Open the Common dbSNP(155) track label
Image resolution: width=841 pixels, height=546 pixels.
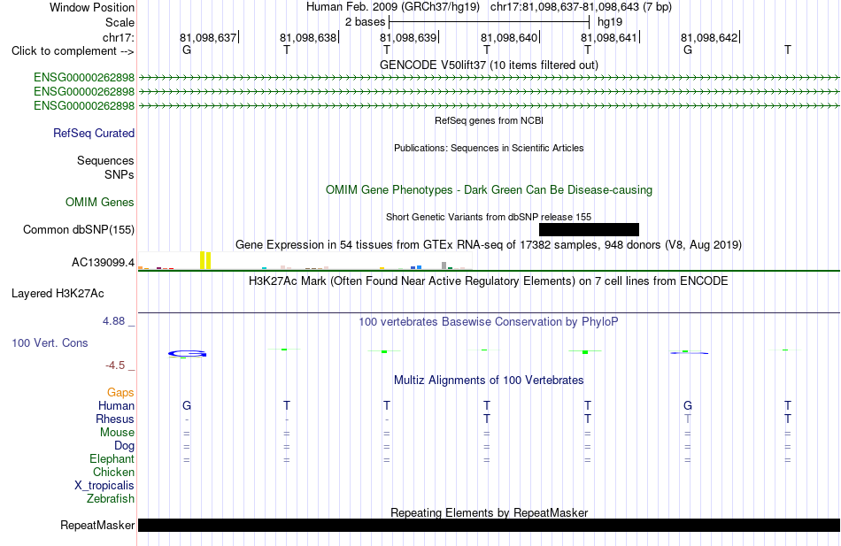point(78,229)
